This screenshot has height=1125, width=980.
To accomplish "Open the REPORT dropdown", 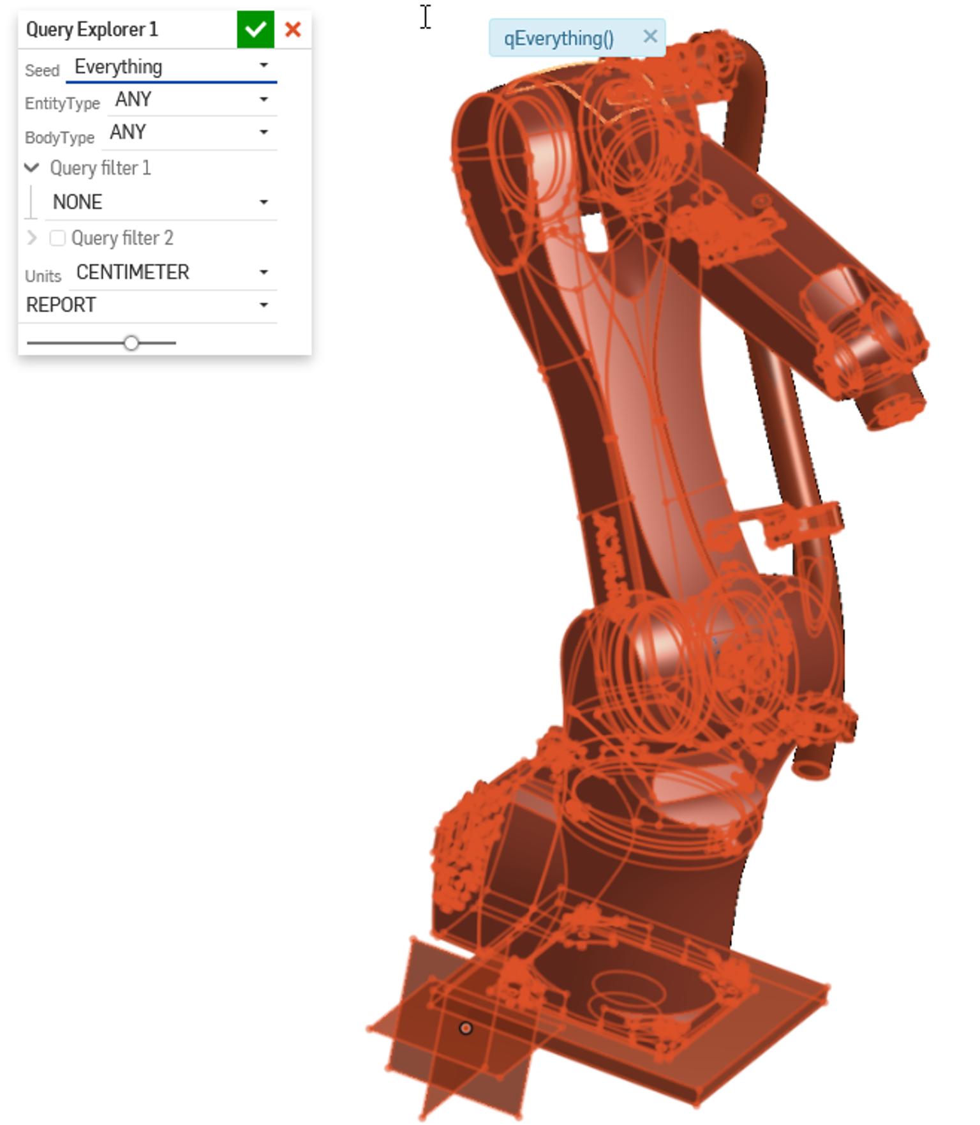I will pyautogui.click(x=147, y=305).
